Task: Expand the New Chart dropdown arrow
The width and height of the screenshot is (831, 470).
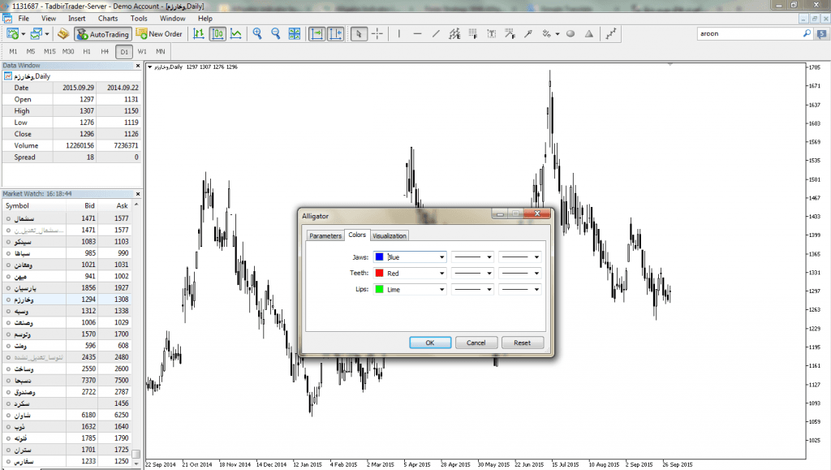Action: pos(24,34)
